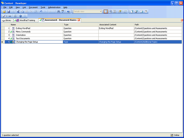
Task: Click the Move Up blue arrow
Action: [x=20, y=16]
